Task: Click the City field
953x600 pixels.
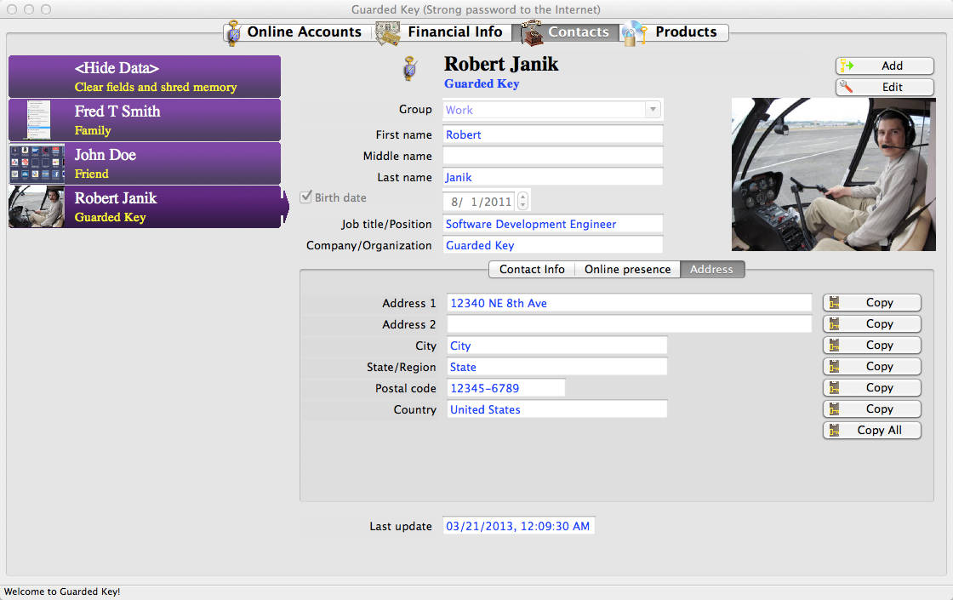Action: [x=556, y=346]
